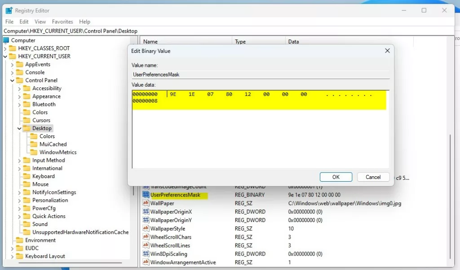Click the DWORD icon beside WallpaperOriginX
460x270 pixels.
pyautogui.click(x=146, y=211)
